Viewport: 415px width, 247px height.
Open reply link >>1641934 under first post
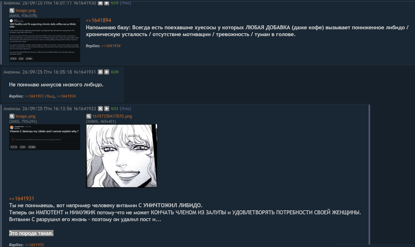[111, 46]
